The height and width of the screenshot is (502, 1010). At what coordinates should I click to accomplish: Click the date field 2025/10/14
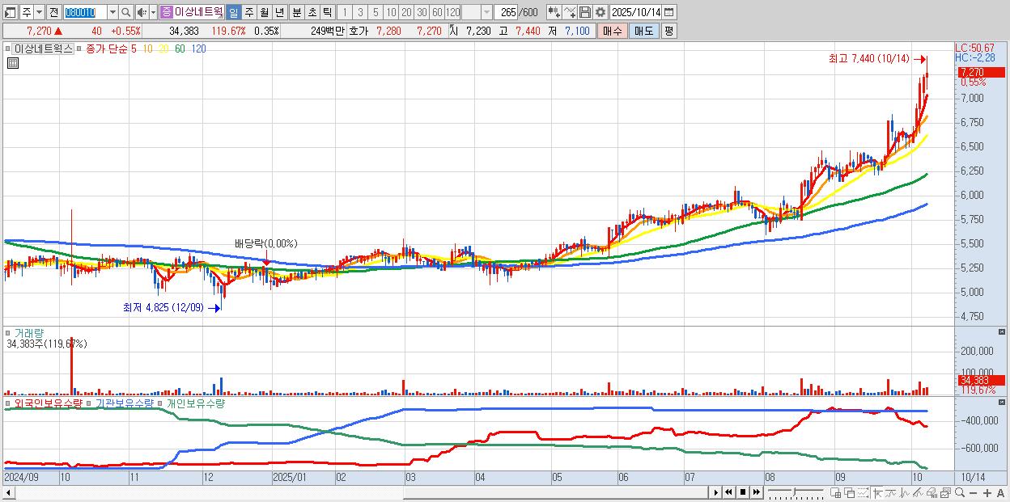pos(635,12)
